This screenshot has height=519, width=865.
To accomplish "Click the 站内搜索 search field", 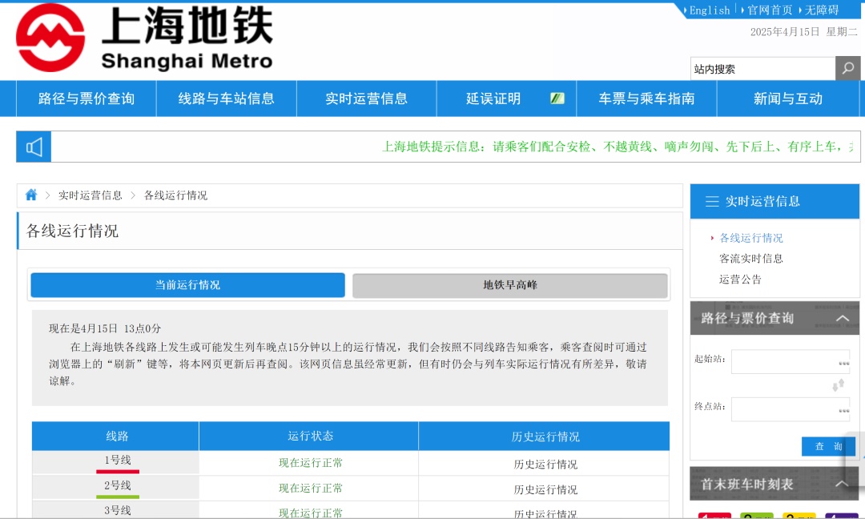I will point(762,69).
